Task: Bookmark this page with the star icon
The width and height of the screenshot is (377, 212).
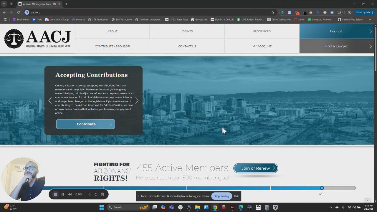Action: 273,12
